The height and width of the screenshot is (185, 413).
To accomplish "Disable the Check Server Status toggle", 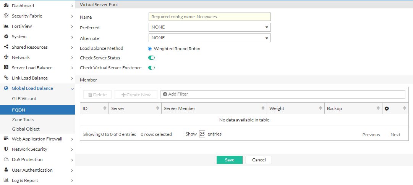I will pyautogui.click(x=151, y=58).
